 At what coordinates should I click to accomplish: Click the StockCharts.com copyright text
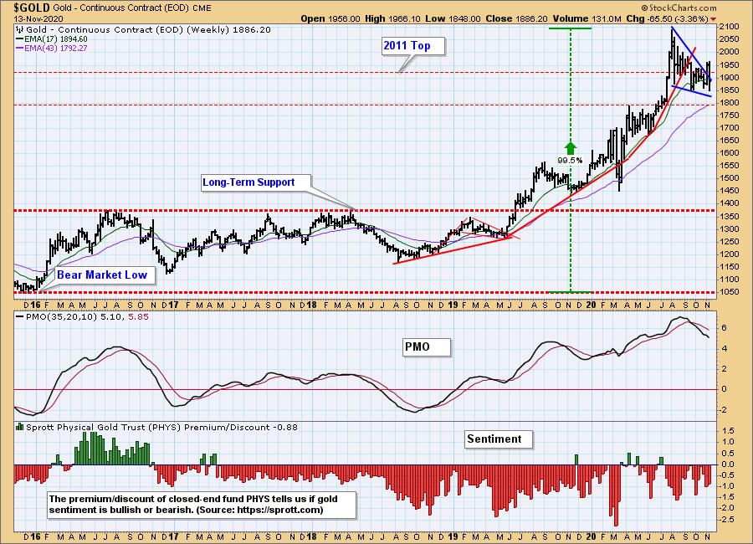pyautogui.click(x=679, y=8)
